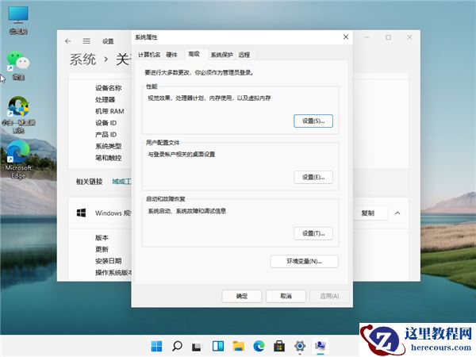The height and width of the screenshot is (357, 476).
Task: Open the Widgets panel on the taskbar
Action: click(x=218, y=346)
